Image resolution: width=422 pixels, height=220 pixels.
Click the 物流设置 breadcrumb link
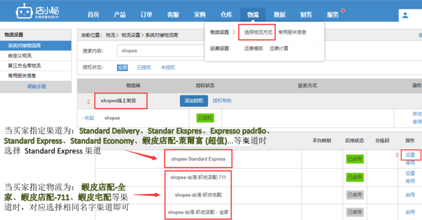pos(131,35)
